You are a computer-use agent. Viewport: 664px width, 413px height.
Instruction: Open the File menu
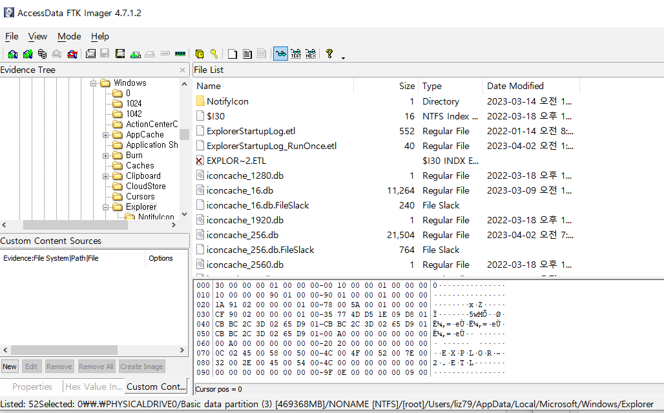tap(12, 36)
